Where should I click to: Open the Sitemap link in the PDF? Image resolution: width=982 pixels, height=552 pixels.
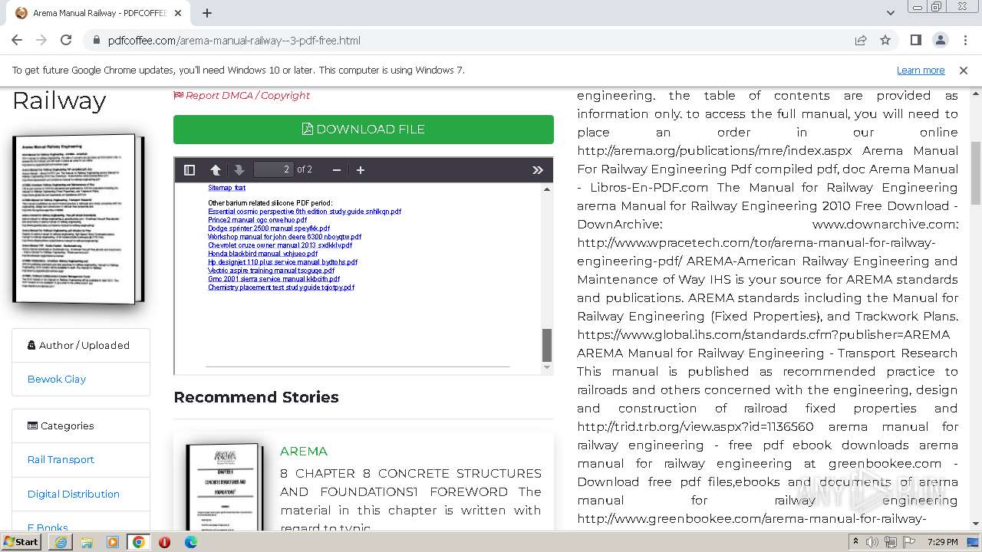[227, 188]
